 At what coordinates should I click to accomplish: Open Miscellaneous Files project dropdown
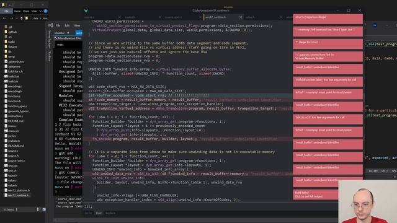click(68, 38)
